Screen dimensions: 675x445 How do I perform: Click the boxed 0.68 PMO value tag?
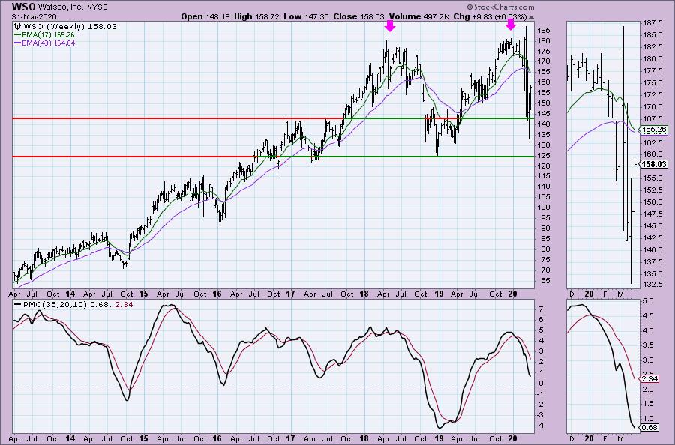(x=649, y=427)
